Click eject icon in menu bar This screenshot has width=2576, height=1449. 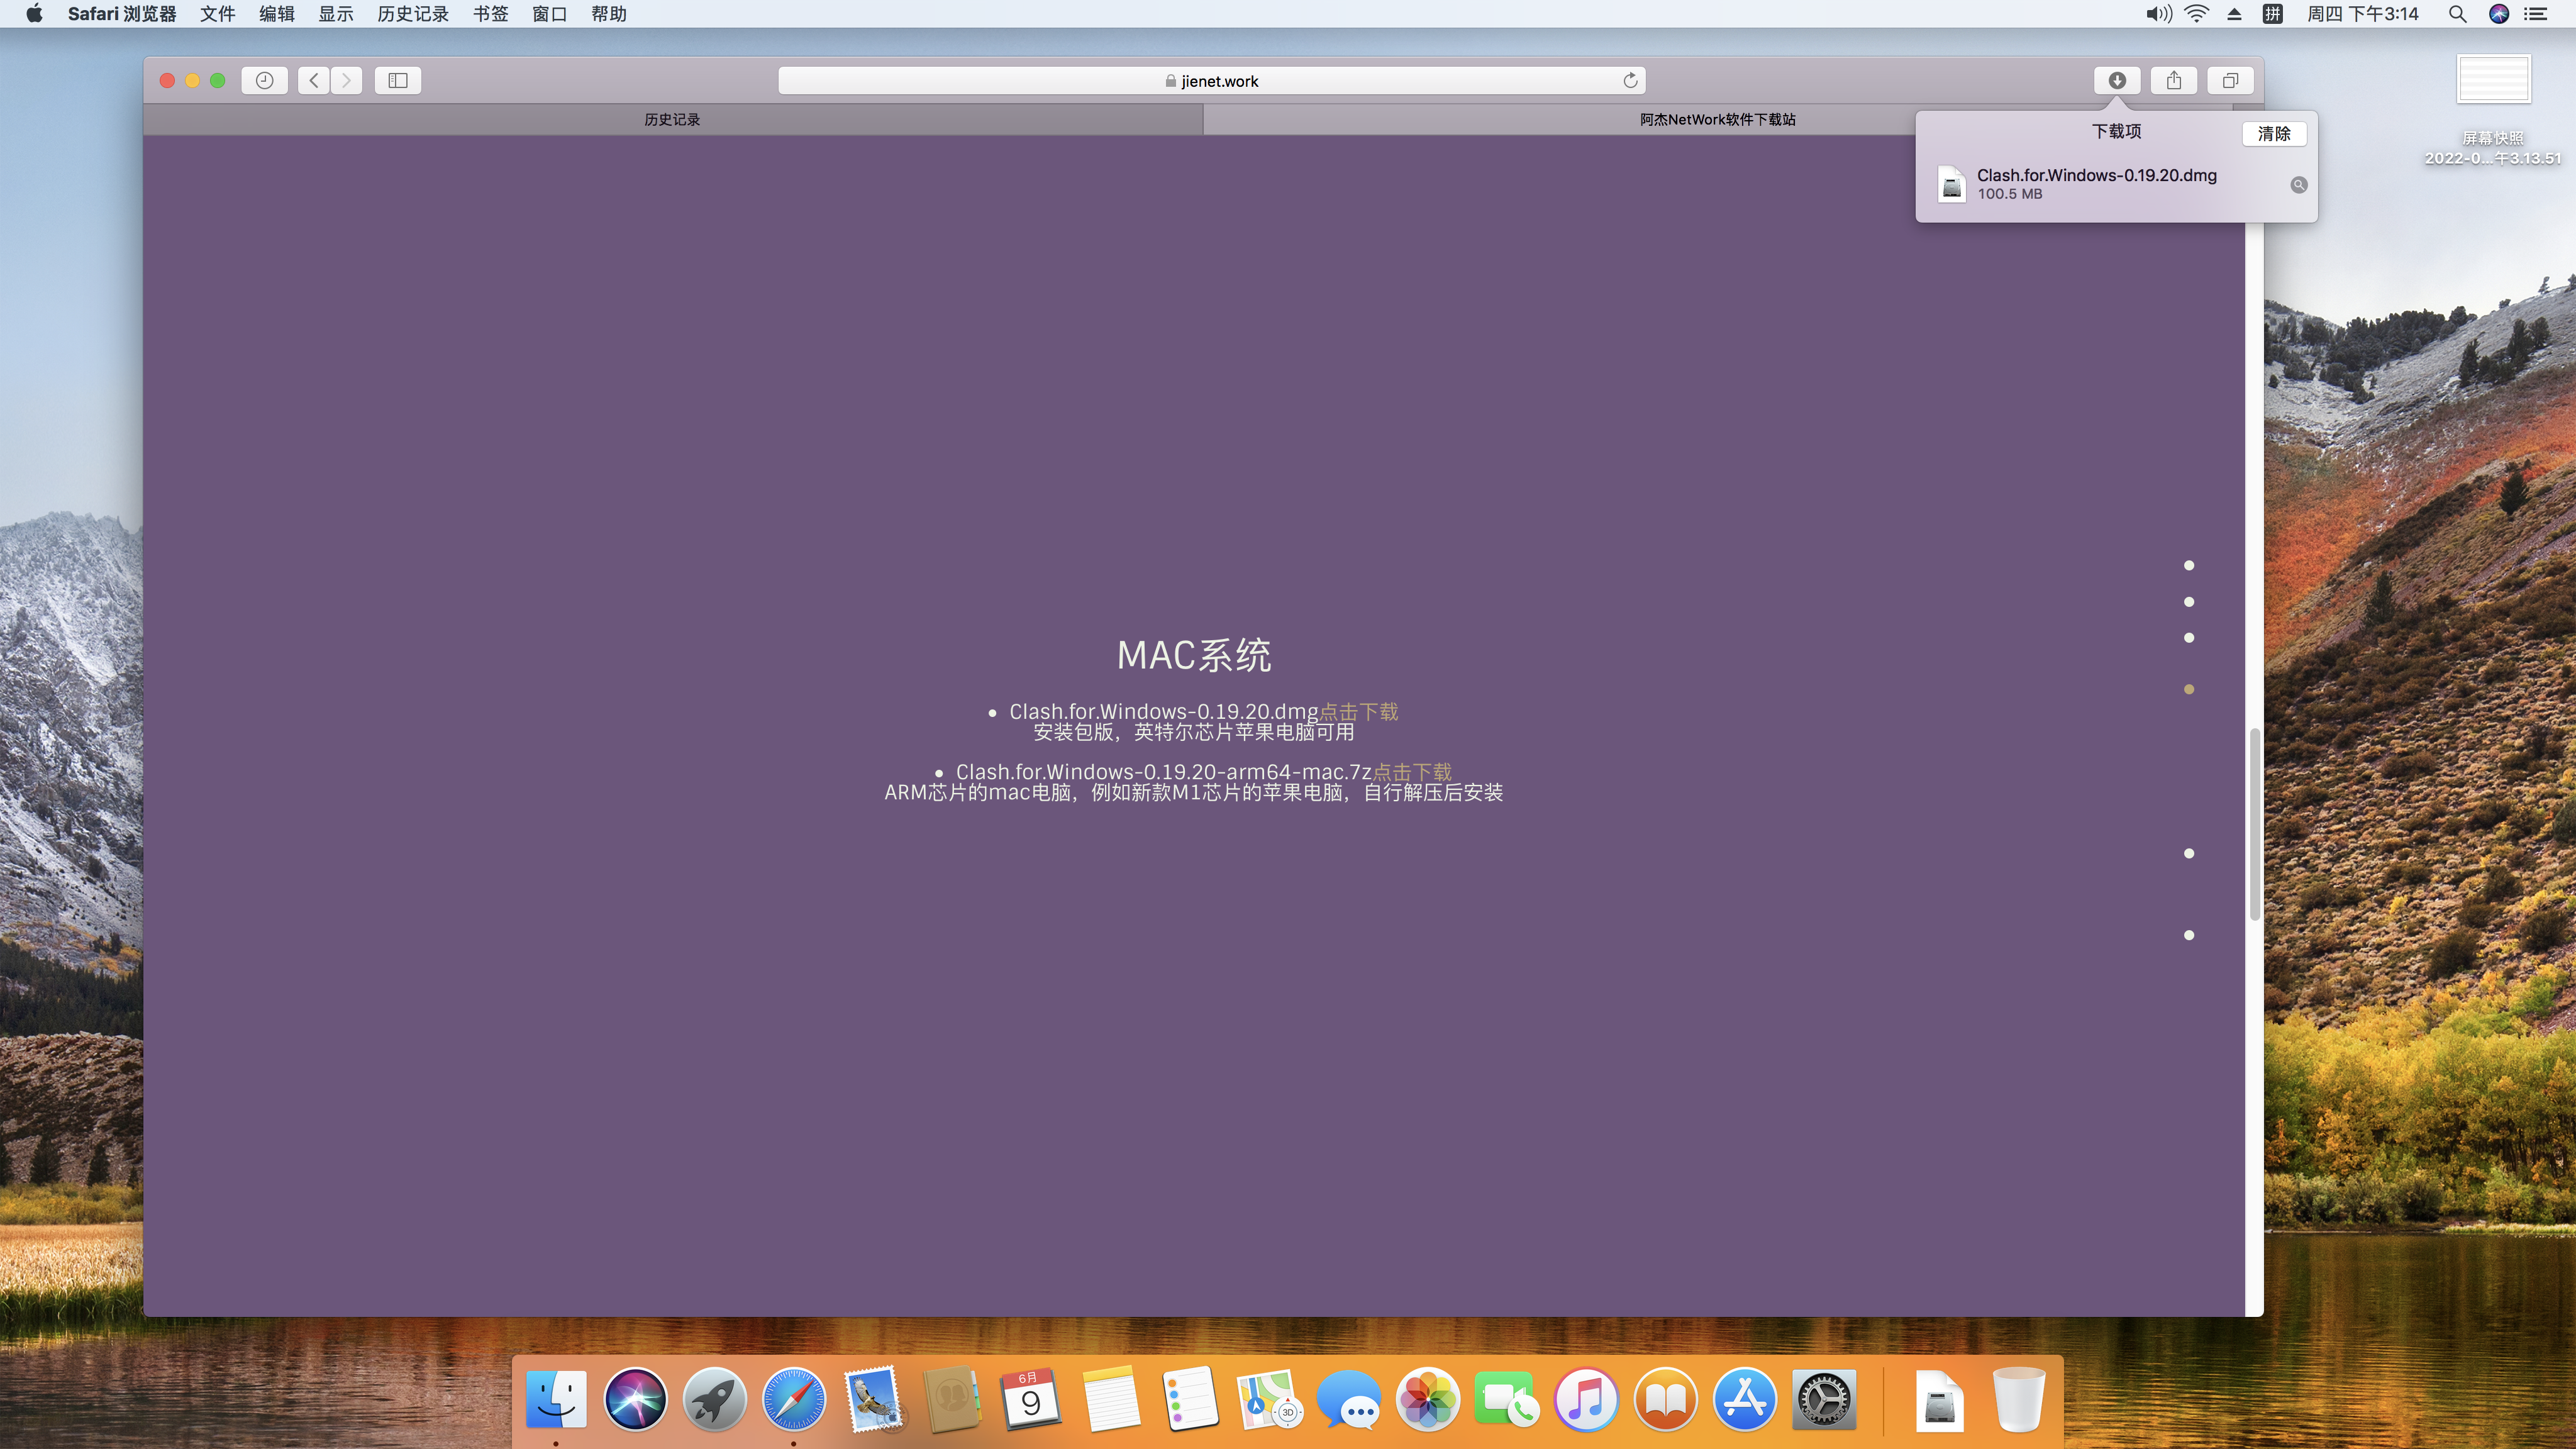2234,14
